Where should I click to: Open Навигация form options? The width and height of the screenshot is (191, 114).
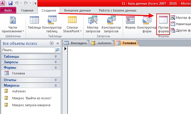181,24
